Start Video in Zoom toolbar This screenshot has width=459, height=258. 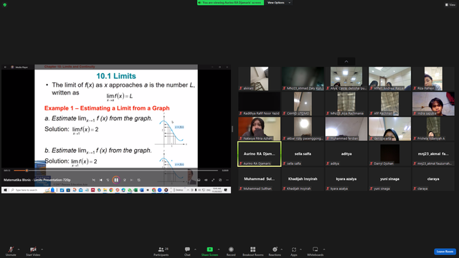click(x=33, y=251)
